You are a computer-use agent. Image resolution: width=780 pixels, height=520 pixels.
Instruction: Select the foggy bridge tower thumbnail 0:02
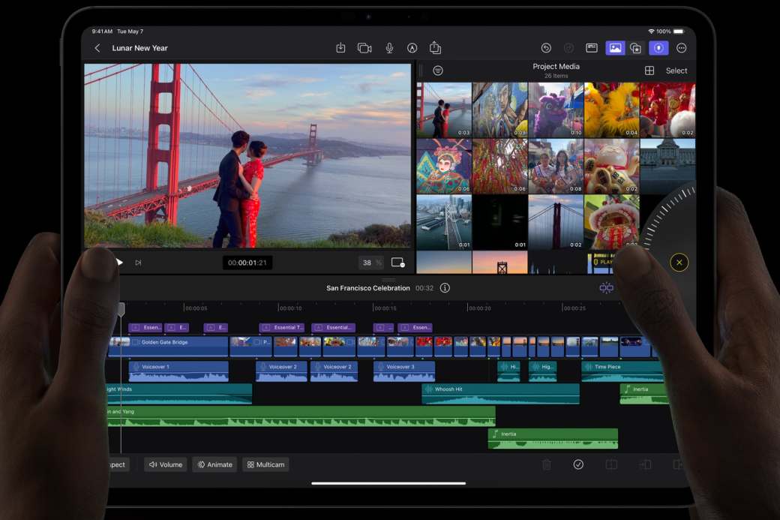point(556,222)
